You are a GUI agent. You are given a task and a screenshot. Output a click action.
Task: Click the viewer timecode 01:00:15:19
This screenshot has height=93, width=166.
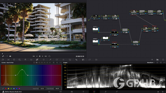click(80, 56)
